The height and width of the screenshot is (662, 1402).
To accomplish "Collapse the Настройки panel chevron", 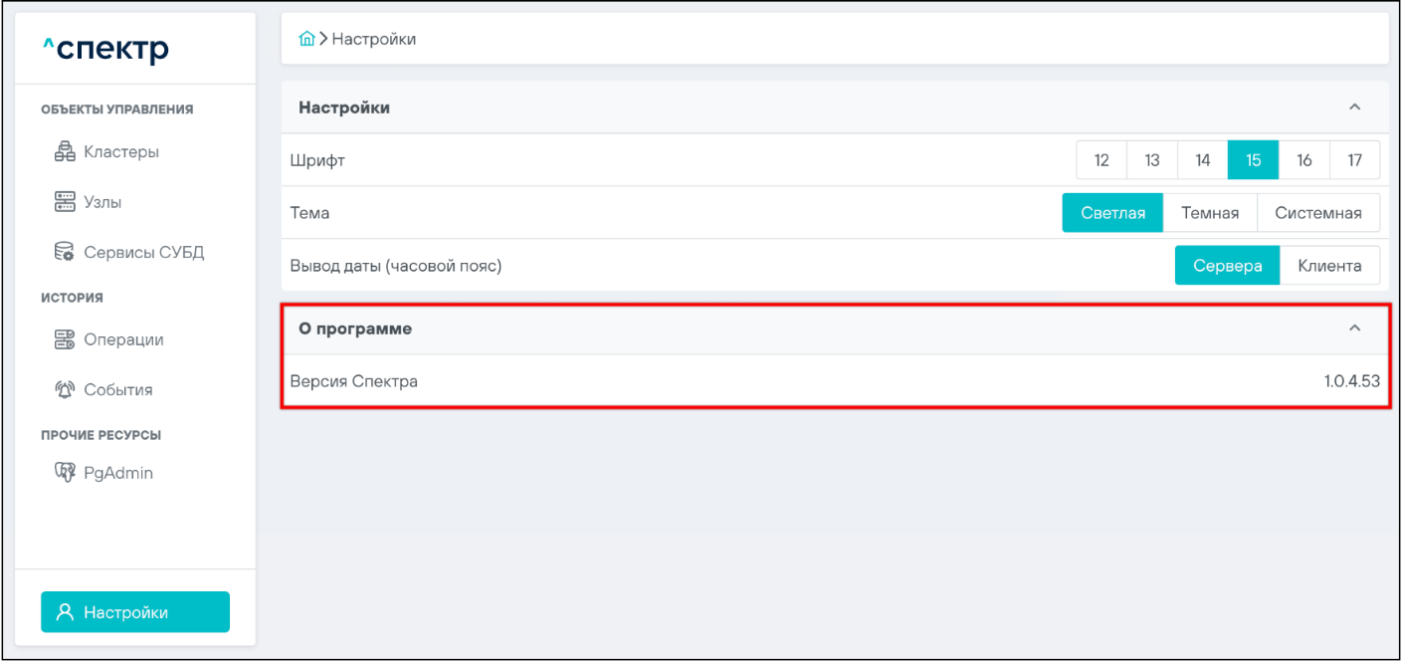I will (1354, 108).
